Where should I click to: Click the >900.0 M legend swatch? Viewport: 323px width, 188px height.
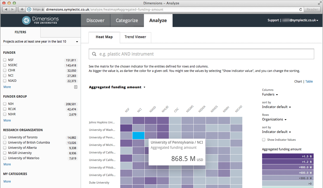coord(288,167)
